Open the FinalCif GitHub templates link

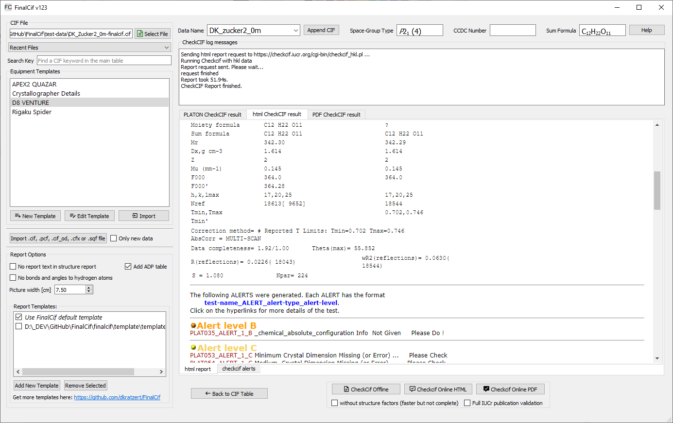pos(117,397)
